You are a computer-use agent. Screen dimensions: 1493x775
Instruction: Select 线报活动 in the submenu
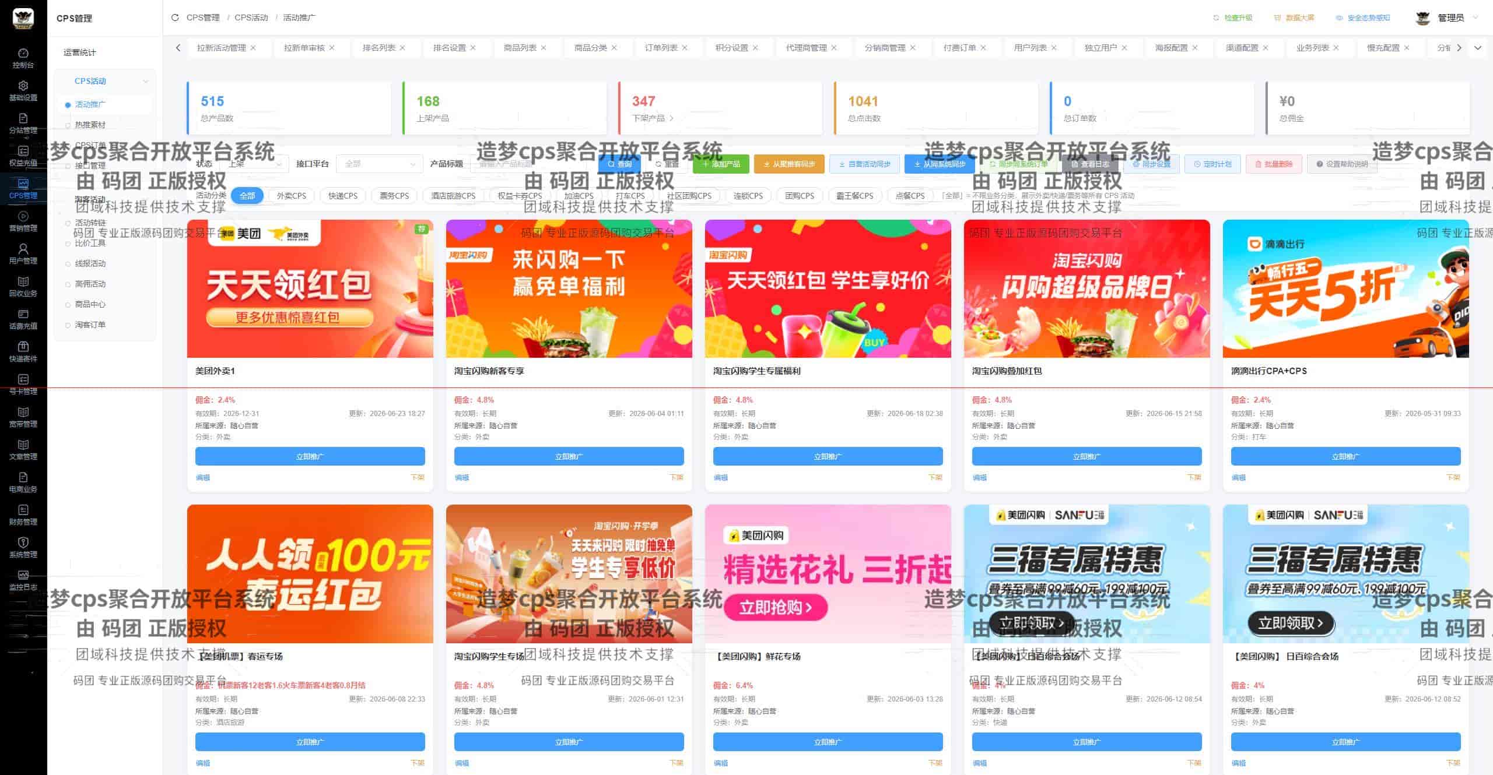pyautogui.click(x=90, y=263)
